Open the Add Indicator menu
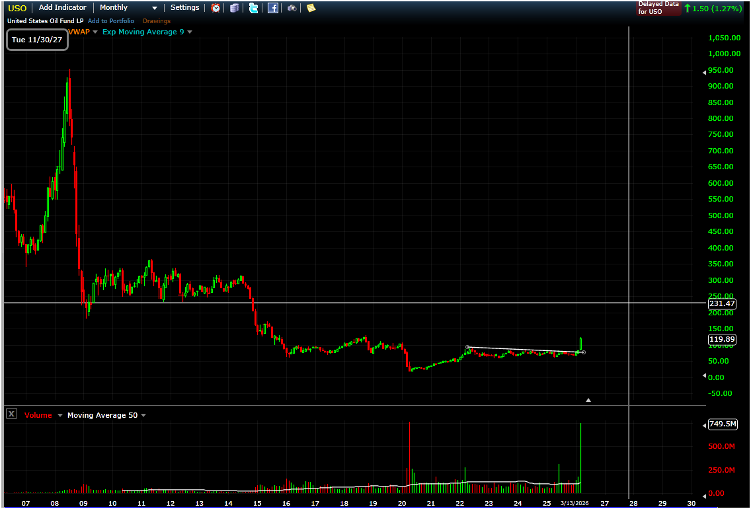The width and height of the screenshot is (751, 509). (63, 8)
